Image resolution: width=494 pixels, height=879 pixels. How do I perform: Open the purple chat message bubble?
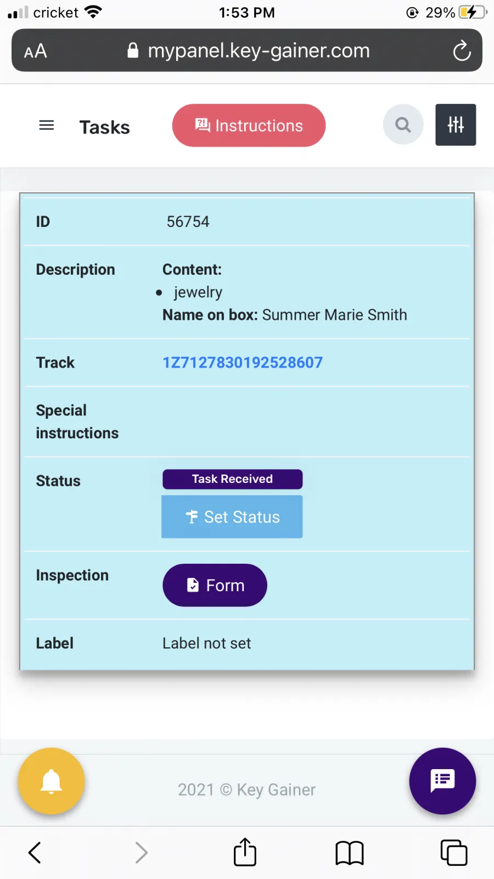442,781
